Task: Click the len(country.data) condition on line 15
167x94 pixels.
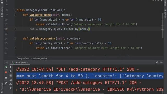Action: (x=48, y=43)
